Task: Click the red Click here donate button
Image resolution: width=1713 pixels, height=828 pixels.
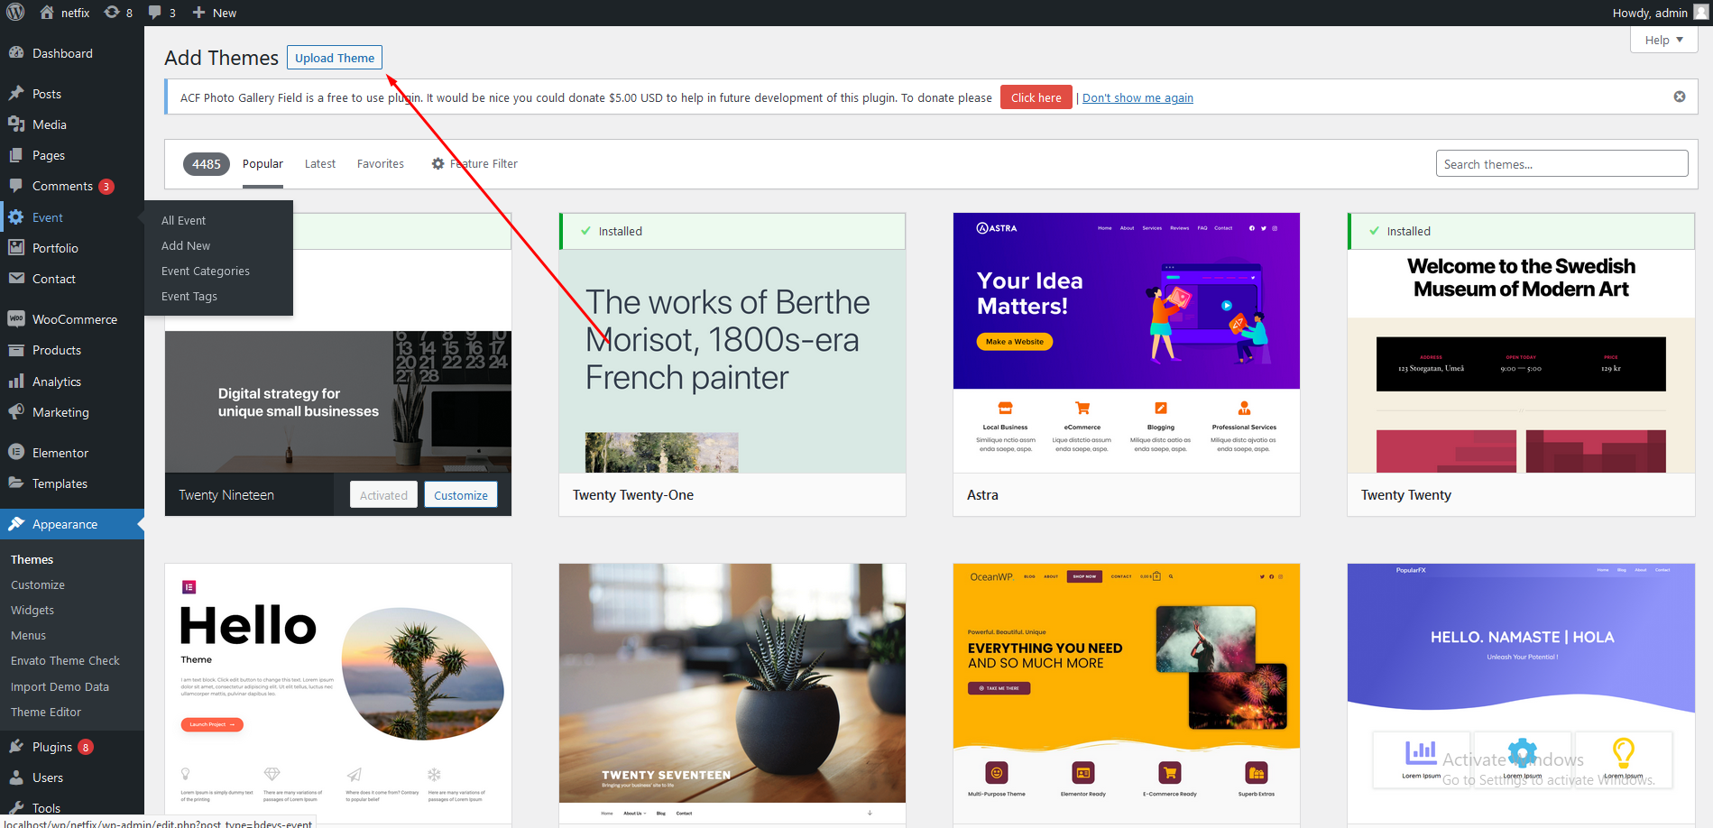Action: click(x=1036, y=97)
